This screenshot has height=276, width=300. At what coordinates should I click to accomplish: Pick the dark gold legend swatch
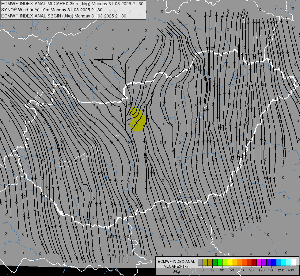tap(210, 262)
